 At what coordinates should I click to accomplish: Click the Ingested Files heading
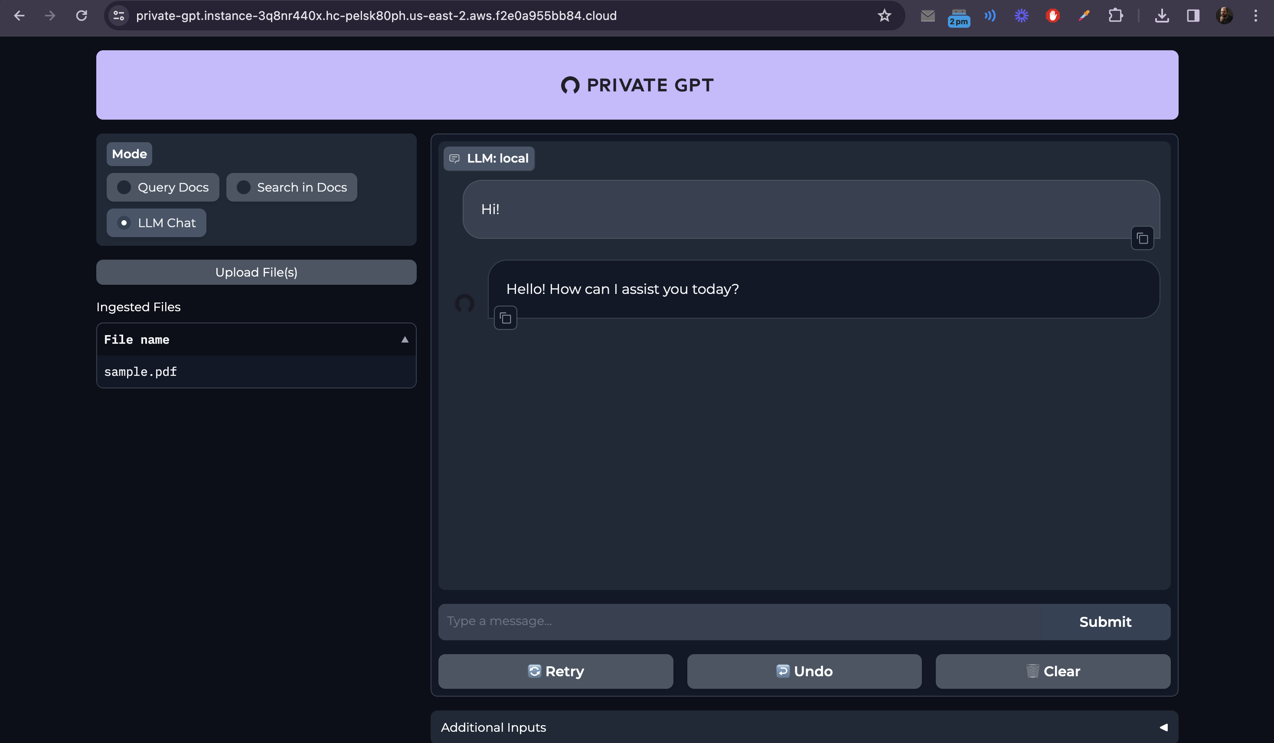[138, 307]
